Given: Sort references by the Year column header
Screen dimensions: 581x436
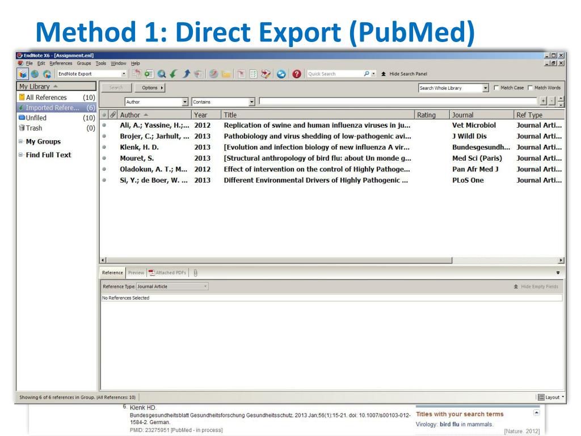Looking at the screenshot, I should [x=207, y=115].
